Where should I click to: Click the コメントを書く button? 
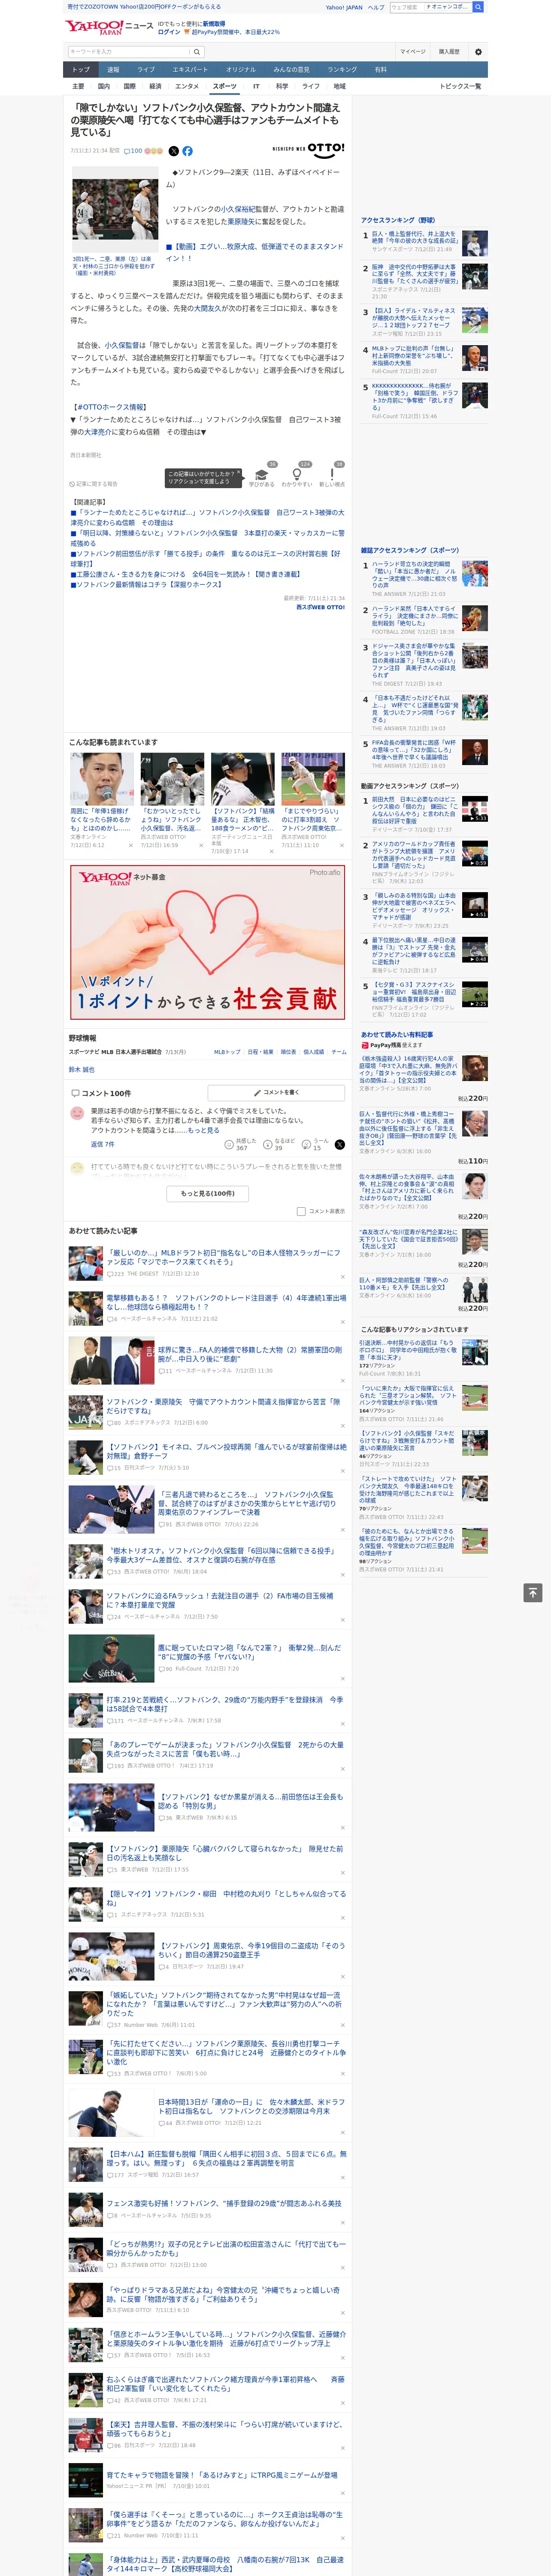click(x=276, y=1093)
